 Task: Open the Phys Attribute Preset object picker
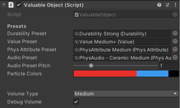pos(175,50)
